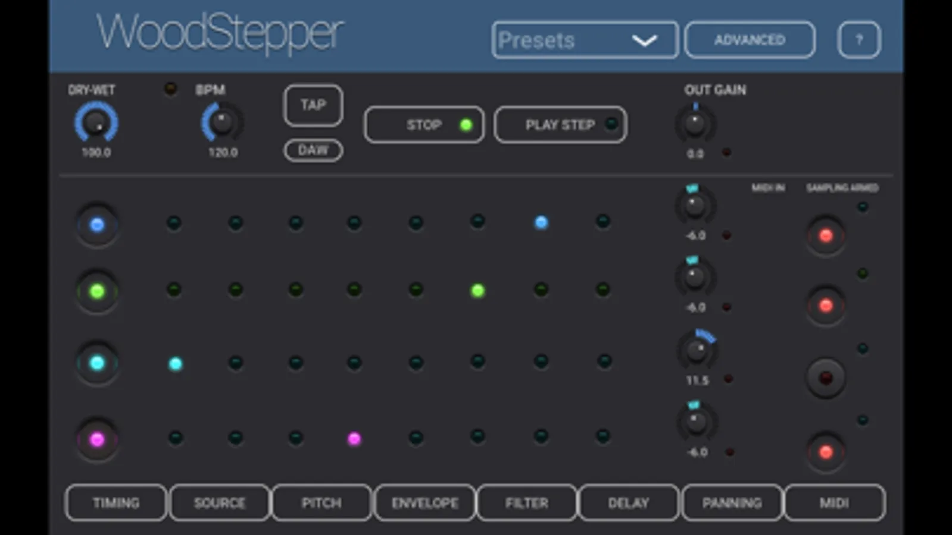Arm sampling on the magenta track
The height and width of the screenshot is (535, 952).
pyautogui.click(x=826, y=452)
